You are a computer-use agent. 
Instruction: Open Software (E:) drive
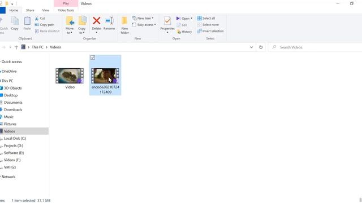[14, 153]
